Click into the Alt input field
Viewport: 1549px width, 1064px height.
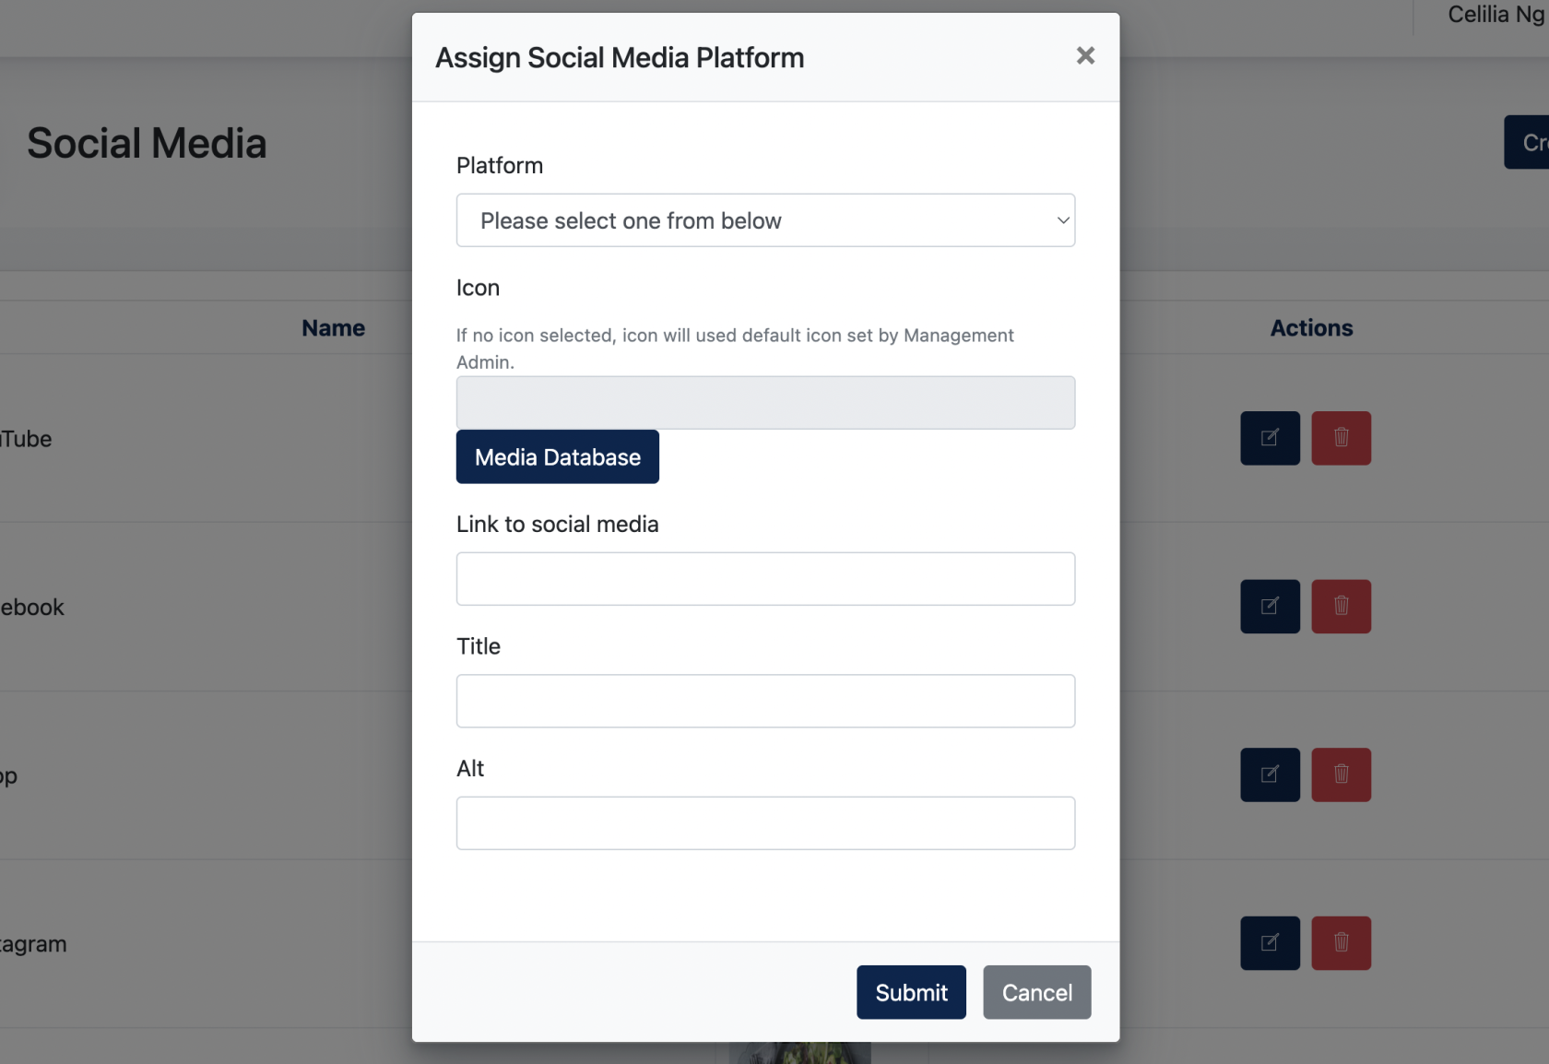pos(765,823)
